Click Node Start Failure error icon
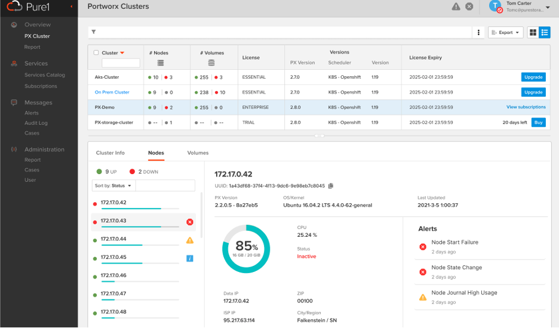 [423, 247]
